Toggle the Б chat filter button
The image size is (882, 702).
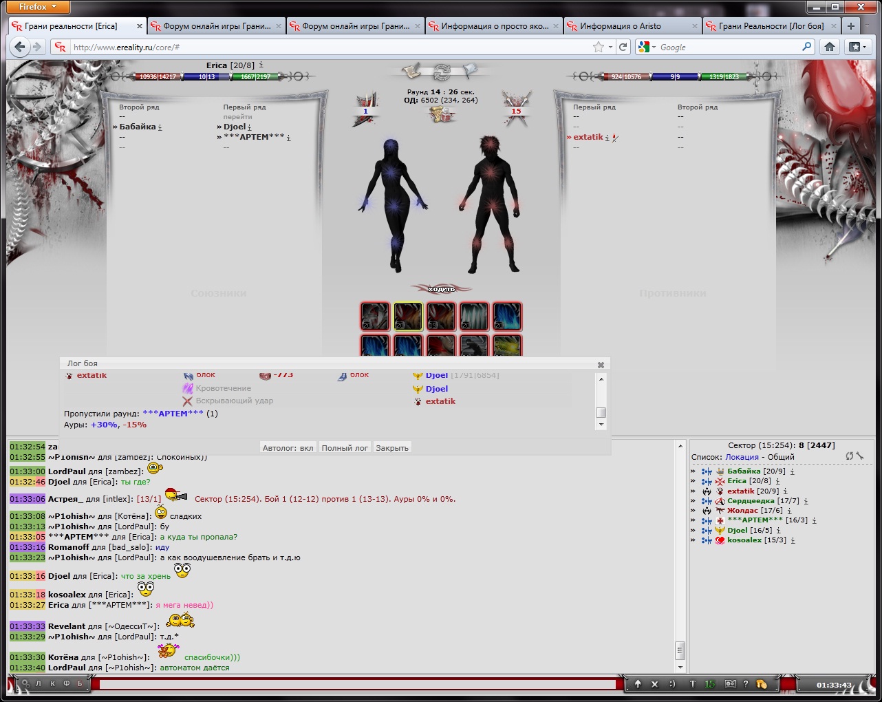pos(80,684)
